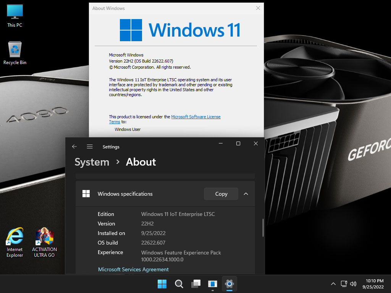Viewport: 391px width, 293px height.
Task: Copy the Windows specifications
Action: pyautogui.click(x=221, y=194)
